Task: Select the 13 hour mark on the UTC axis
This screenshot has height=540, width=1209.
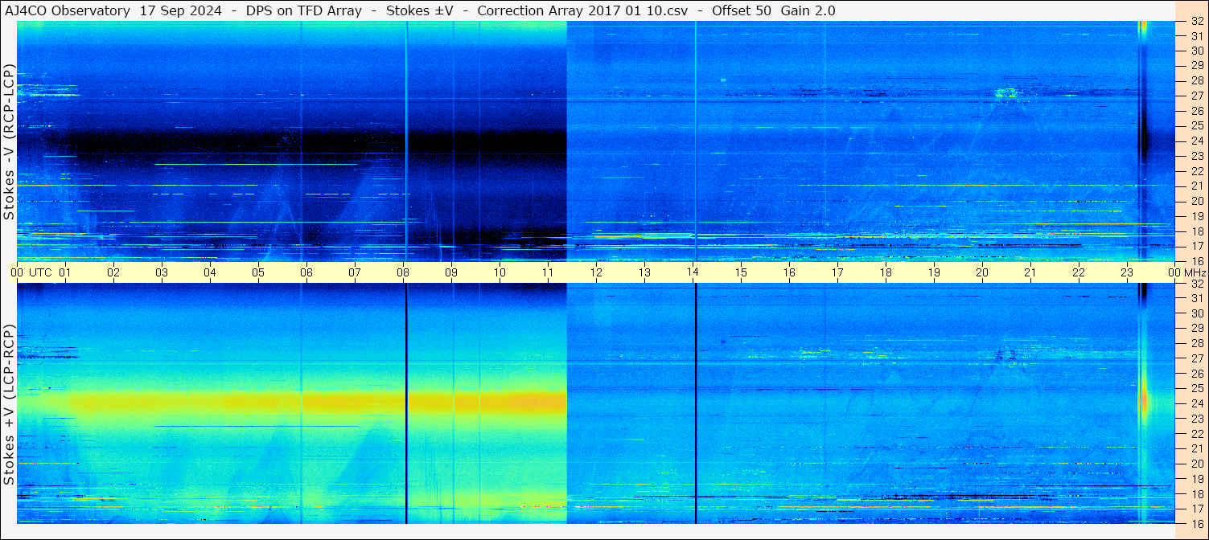Action: click(644, 272)
